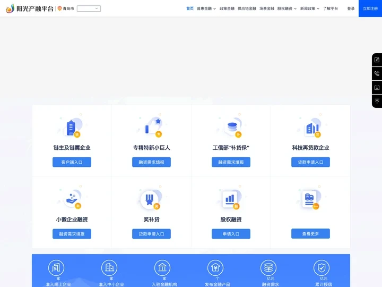
Task: Click the 专精特新小巨人 star icon
Action: (152, 128)
